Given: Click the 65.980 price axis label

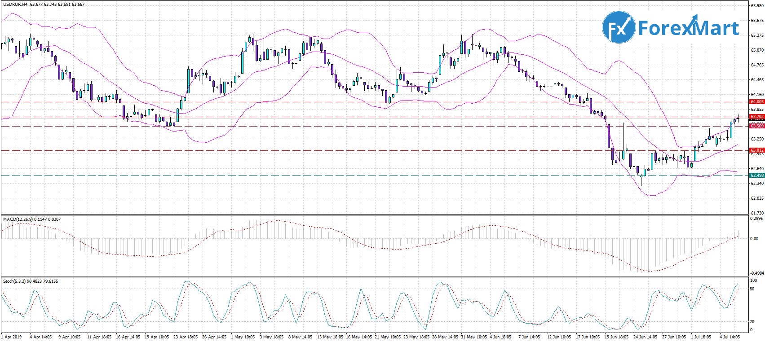Looking at the screenshot, I should 757,6.
